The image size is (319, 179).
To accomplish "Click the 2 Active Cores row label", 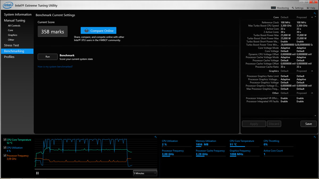I will point(271,32).
